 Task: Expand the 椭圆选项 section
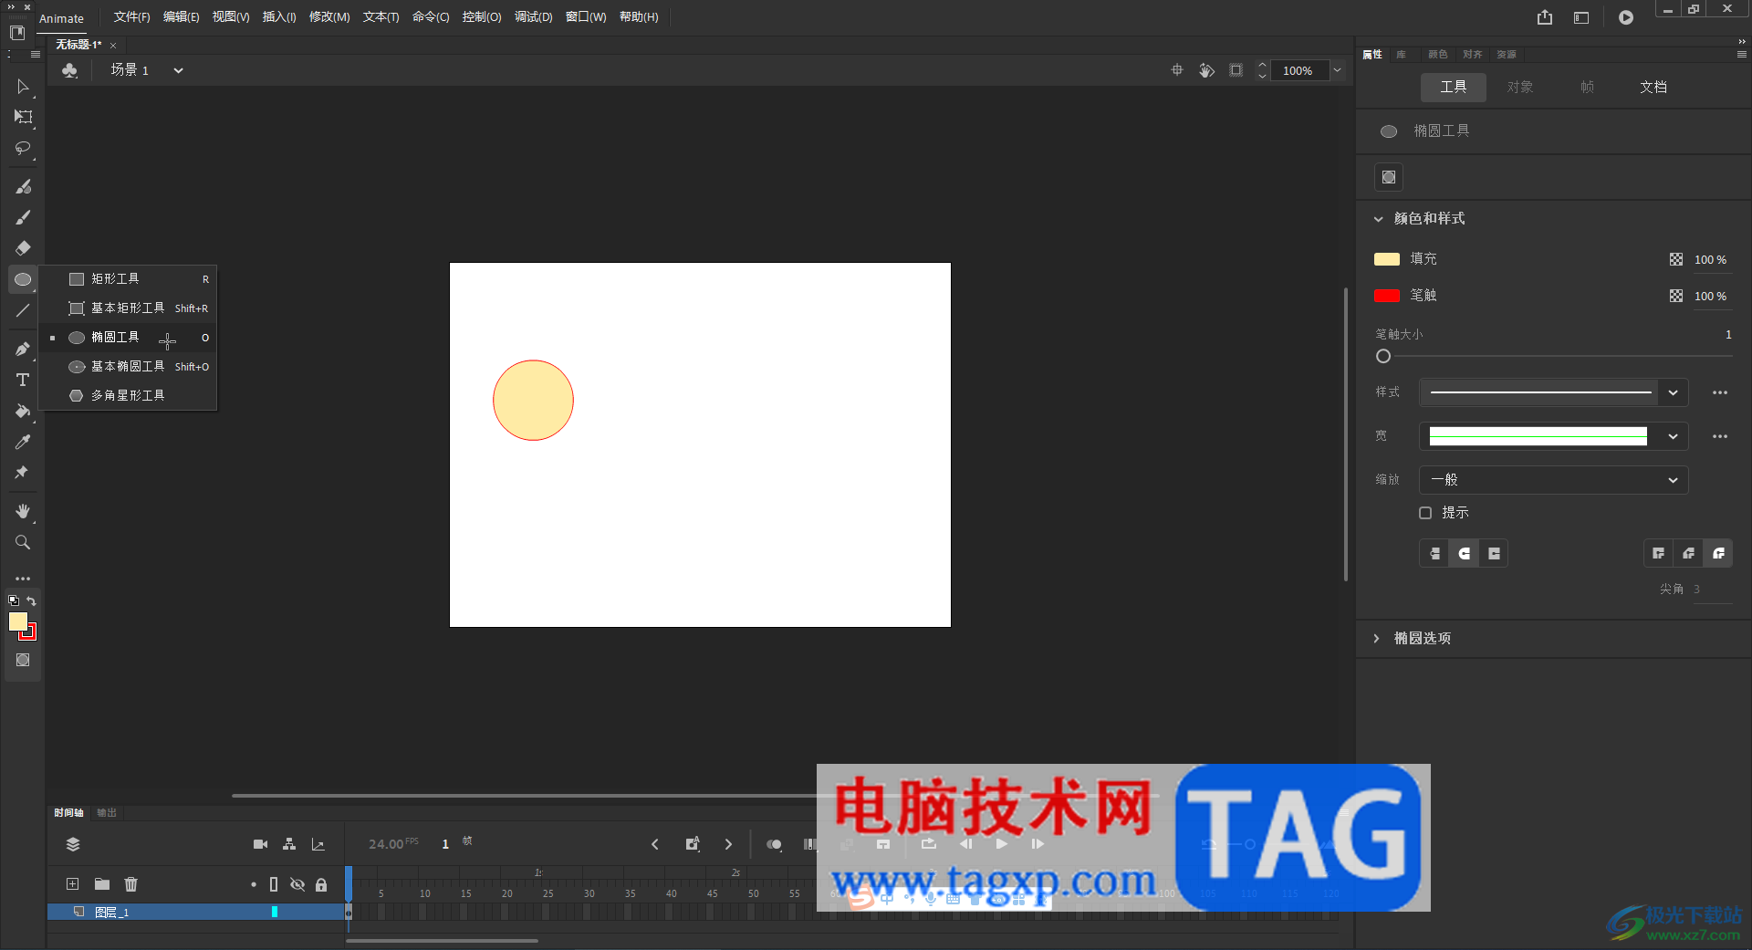point(1377,639)
